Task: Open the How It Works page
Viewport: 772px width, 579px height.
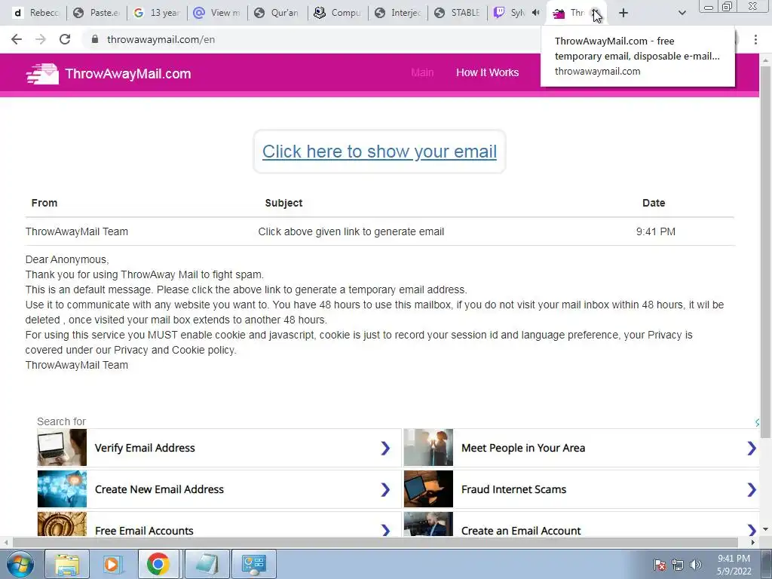Action: pos(488,72)
